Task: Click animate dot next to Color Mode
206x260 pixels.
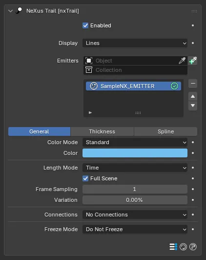Action: (x=193, y=142)
